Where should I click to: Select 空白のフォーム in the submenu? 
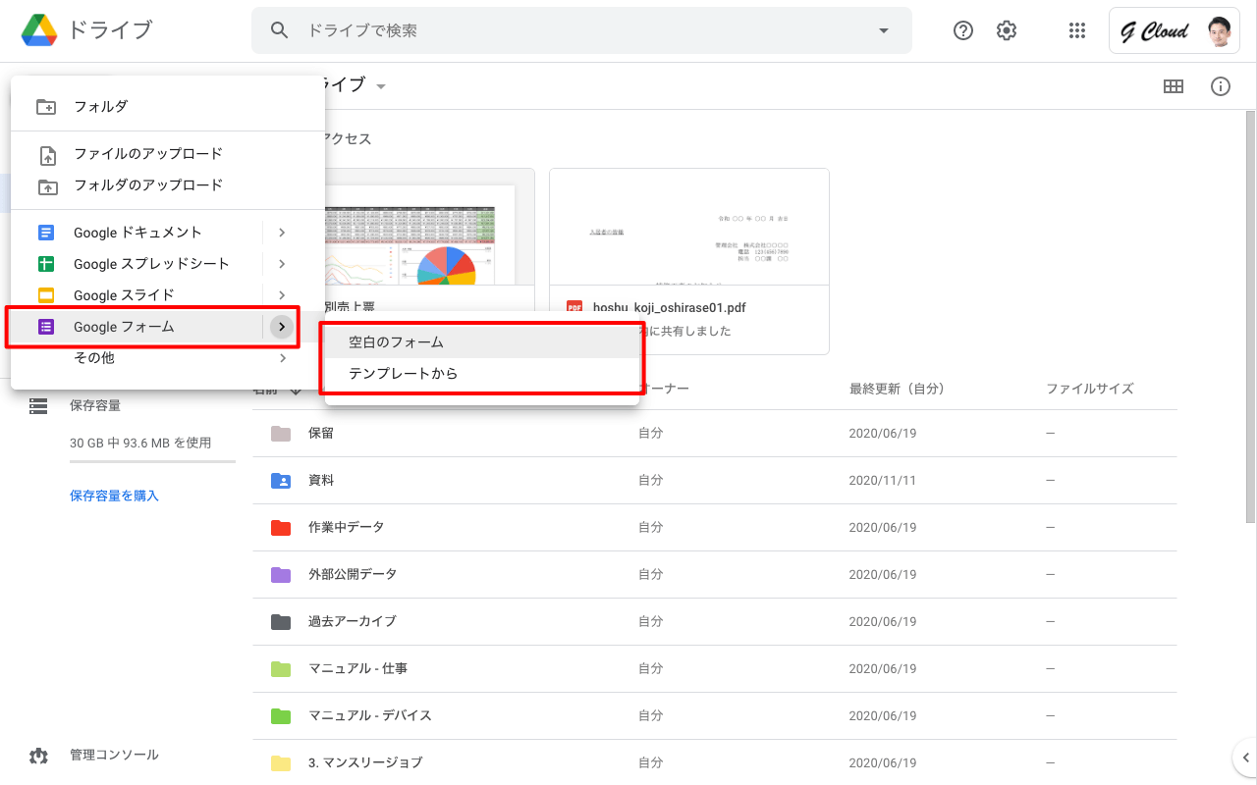(482, 342)
